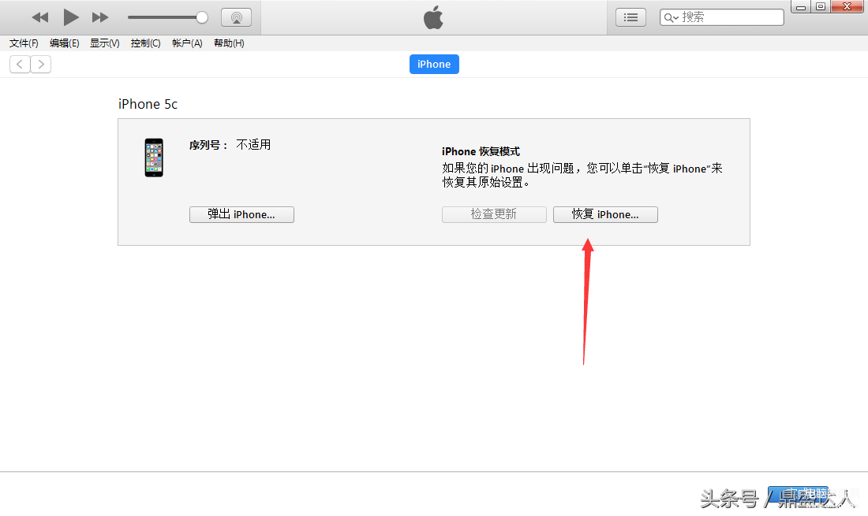Click the 搜索 search field
Image resolution: width=868 pixels, height=516 pixels.
coord(722,17)
